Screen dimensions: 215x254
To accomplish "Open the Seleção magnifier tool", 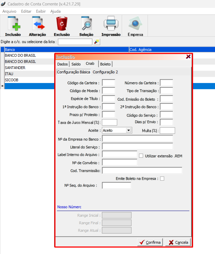I will click(x=86, y=24).
